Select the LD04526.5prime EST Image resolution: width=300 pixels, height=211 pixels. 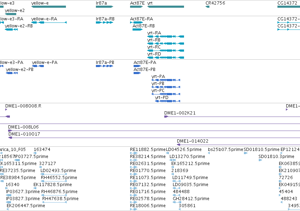(184, 150)
